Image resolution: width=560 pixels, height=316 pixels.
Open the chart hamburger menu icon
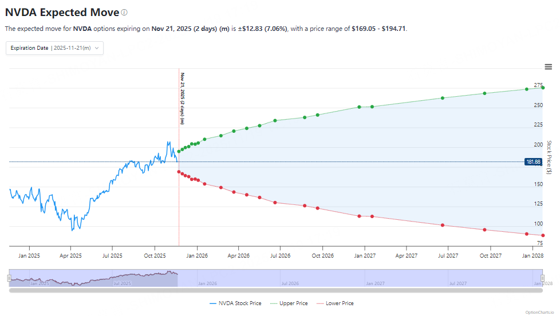548,67
